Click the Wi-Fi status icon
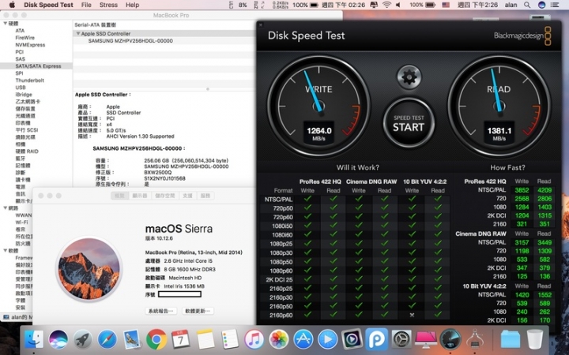This screenshot has height=355, width=569. point(386,5)
